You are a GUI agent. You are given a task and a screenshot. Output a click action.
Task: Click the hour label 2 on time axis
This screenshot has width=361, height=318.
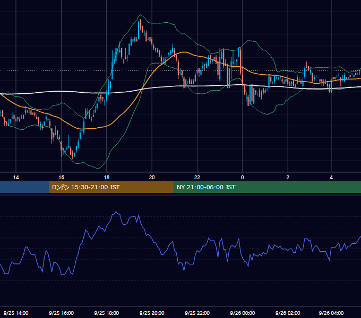288,178
